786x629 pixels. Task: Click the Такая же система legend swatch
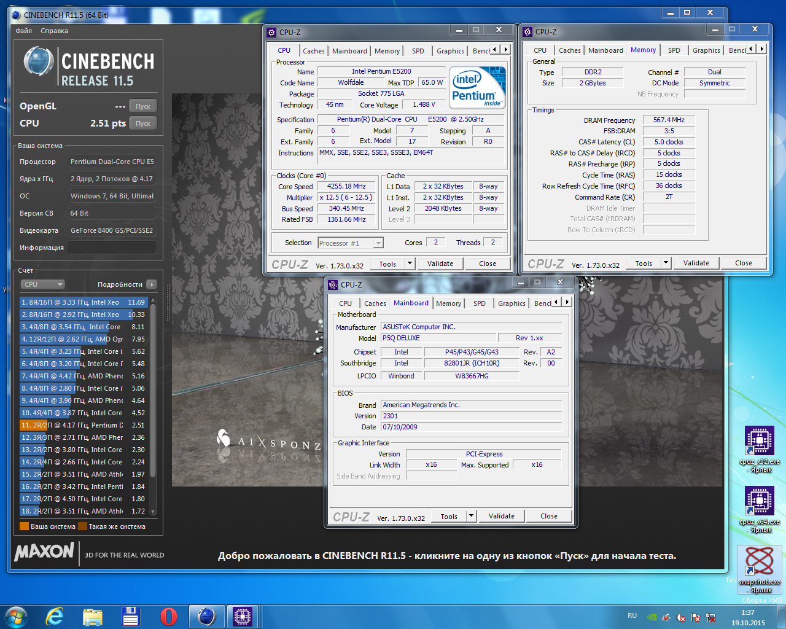[82, 526]
